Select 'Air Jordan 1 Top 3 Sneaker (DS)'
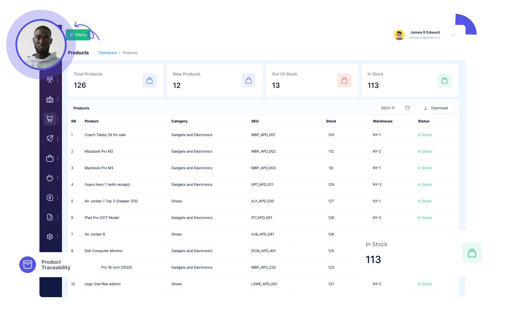Image resolution: width=505 pixels, height=322 pixels. click(111, 201)
